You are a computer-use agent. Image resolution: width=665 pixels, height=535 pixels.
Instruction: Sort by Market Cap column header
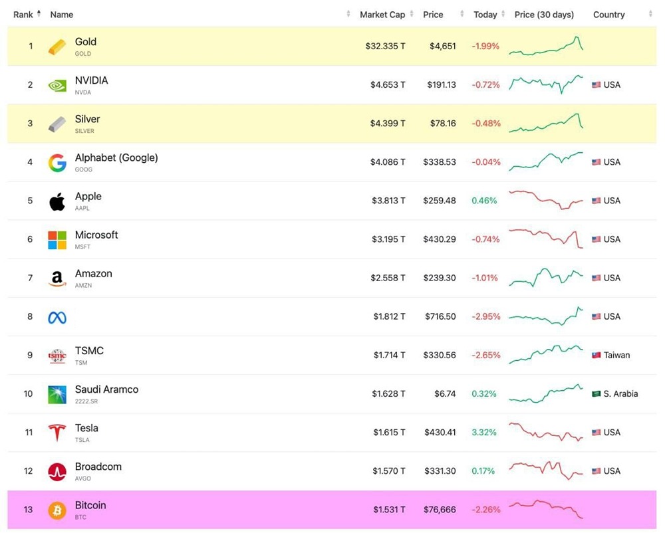382,15
